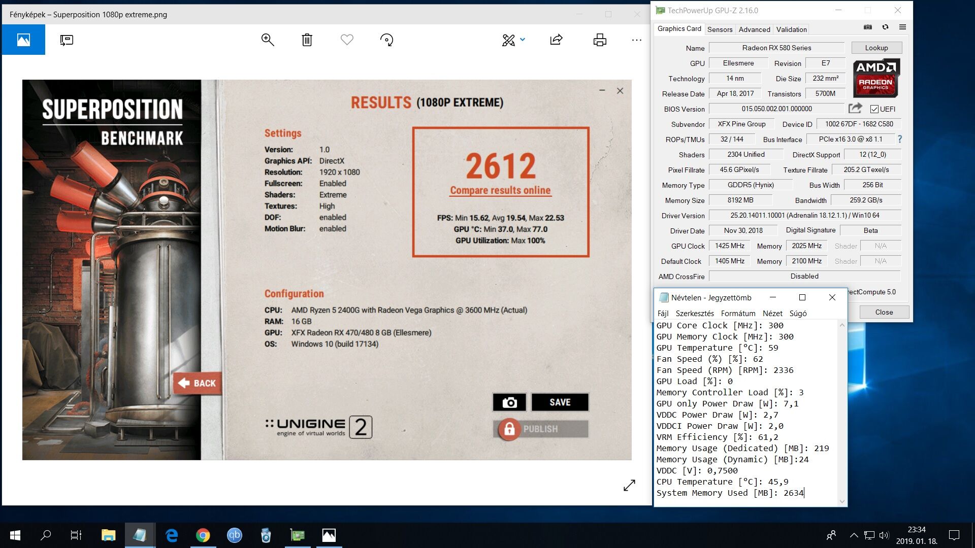Print the photo with the printer icon
975x548 pixels.
pyautogui.click(x=600, y=40)
